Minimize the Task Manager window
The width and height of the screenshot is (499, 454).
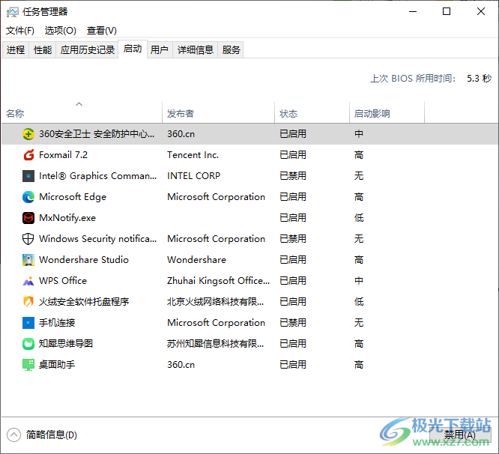(x=413, y=12)
